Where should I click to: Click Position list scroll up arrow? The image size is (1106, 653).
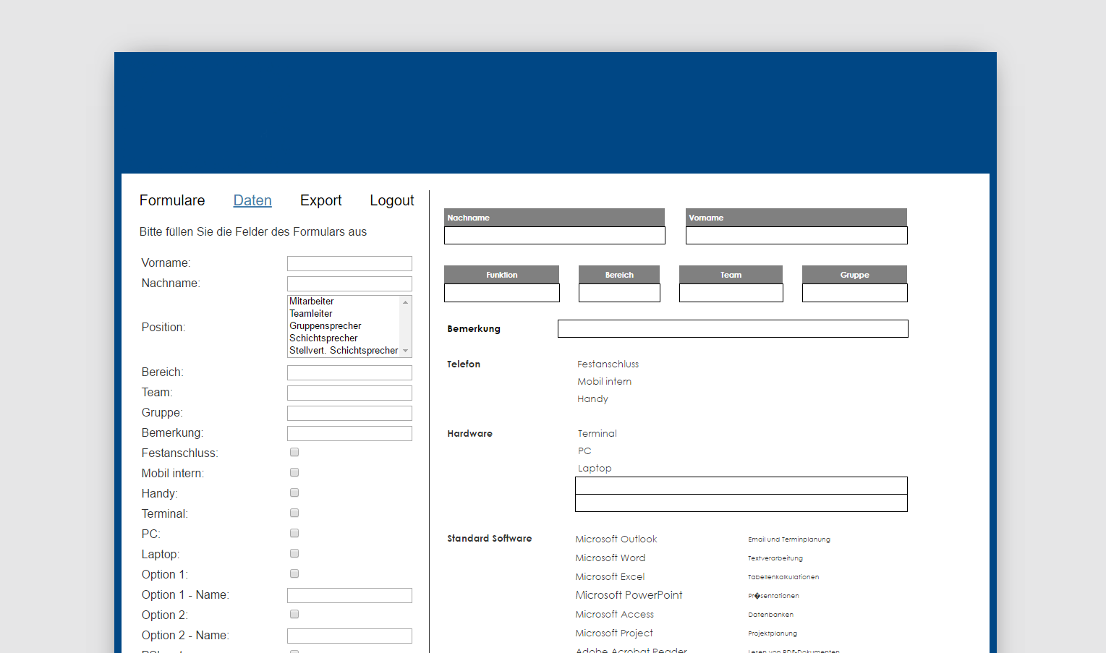(406, 302)
